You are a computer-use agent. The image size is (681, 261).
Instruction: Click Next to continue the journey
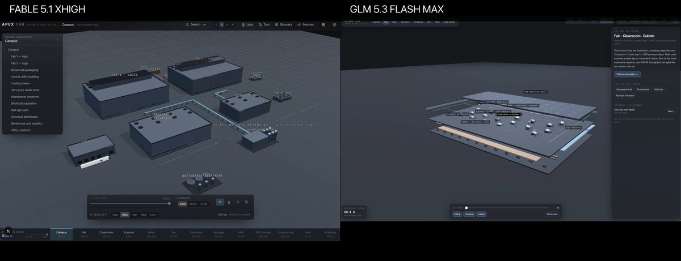tap(671, 111)
